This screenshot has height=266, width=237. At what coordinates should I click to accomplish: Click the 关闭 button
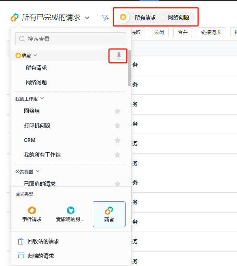(x=159, y=32)
